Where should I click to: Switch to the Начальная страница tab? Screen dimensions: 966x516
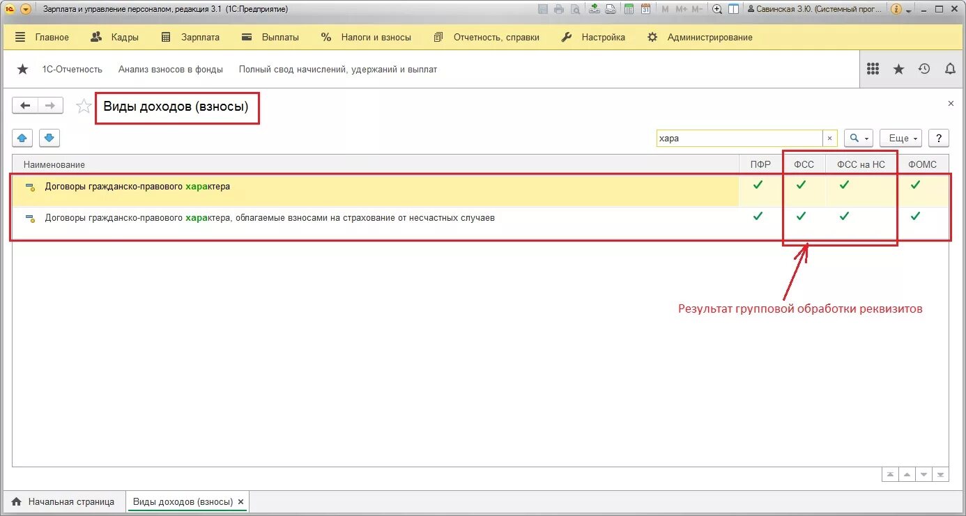click(63, 501)
